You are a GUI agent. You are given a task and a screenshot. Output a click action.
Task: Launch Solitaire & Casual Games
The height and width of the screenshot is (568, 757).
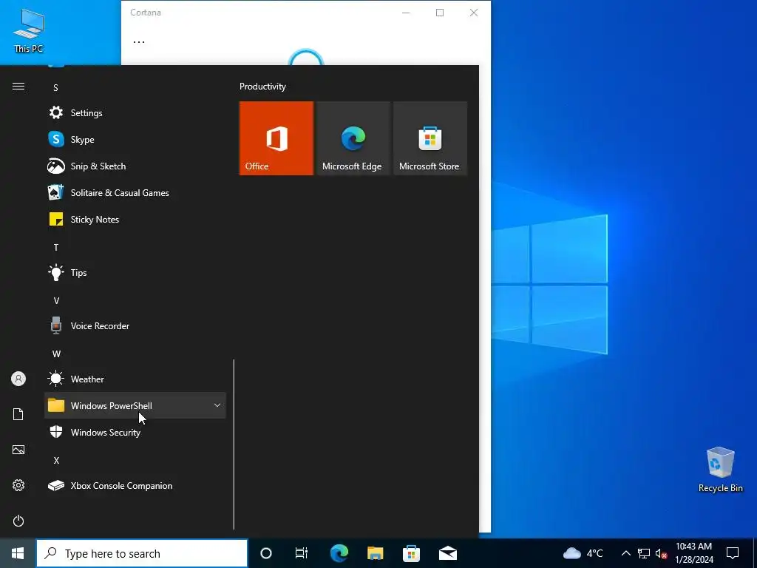(x=135, y=193)
